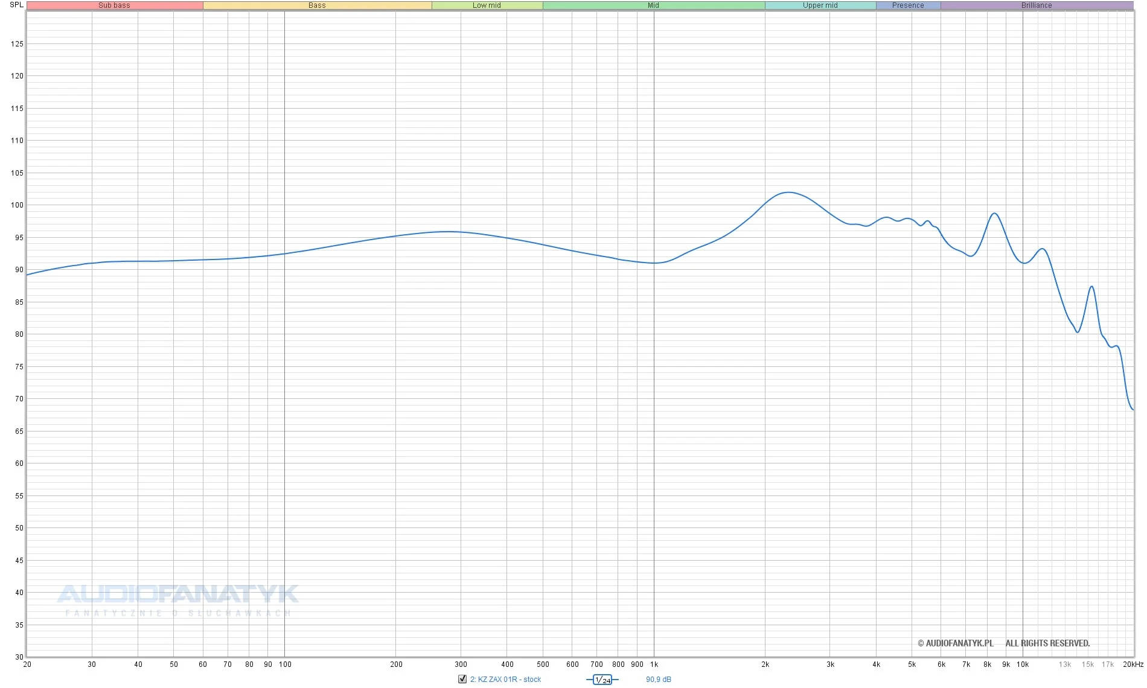This screenshot has width=1147, height=688.
Task: Click the Presence band header
Action: [x=908, y=5]
